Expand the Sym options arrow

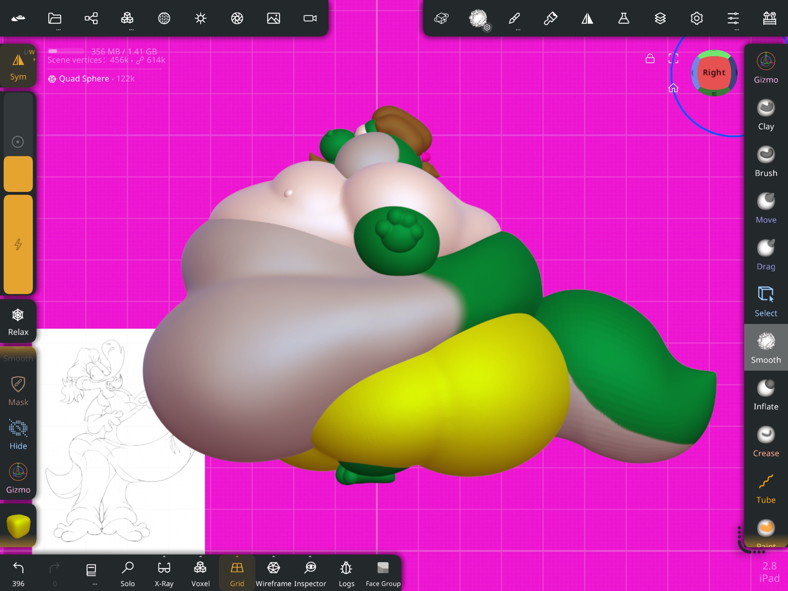click(x=34, y=59)
